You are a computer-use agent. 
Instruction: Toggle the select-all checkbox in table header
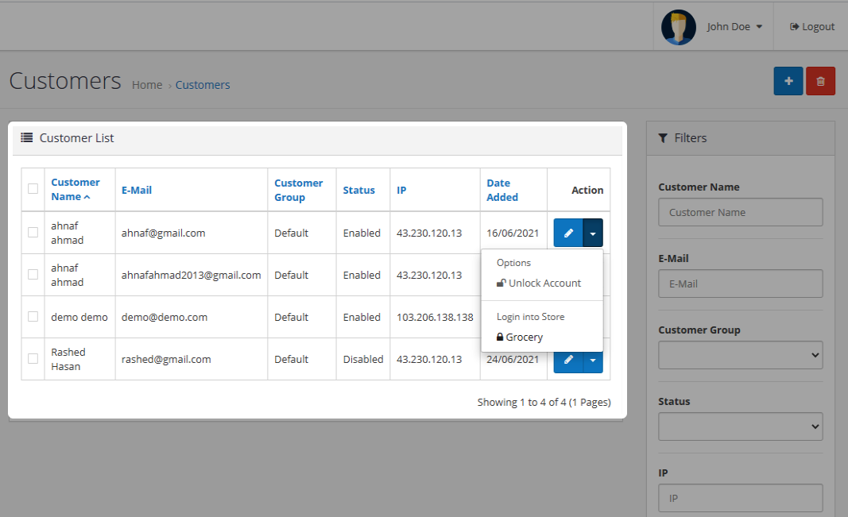click(x=33, y=189)
